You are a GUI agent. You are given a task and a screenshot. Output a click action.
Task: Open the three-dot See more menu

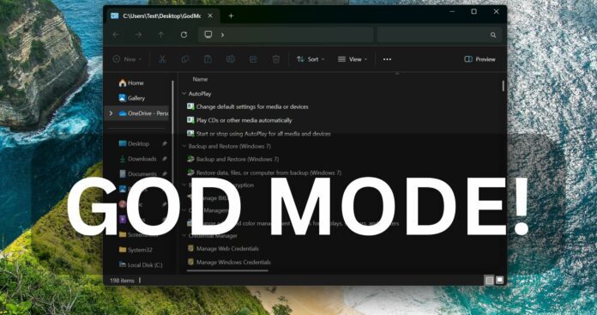(x=387, y=59)
